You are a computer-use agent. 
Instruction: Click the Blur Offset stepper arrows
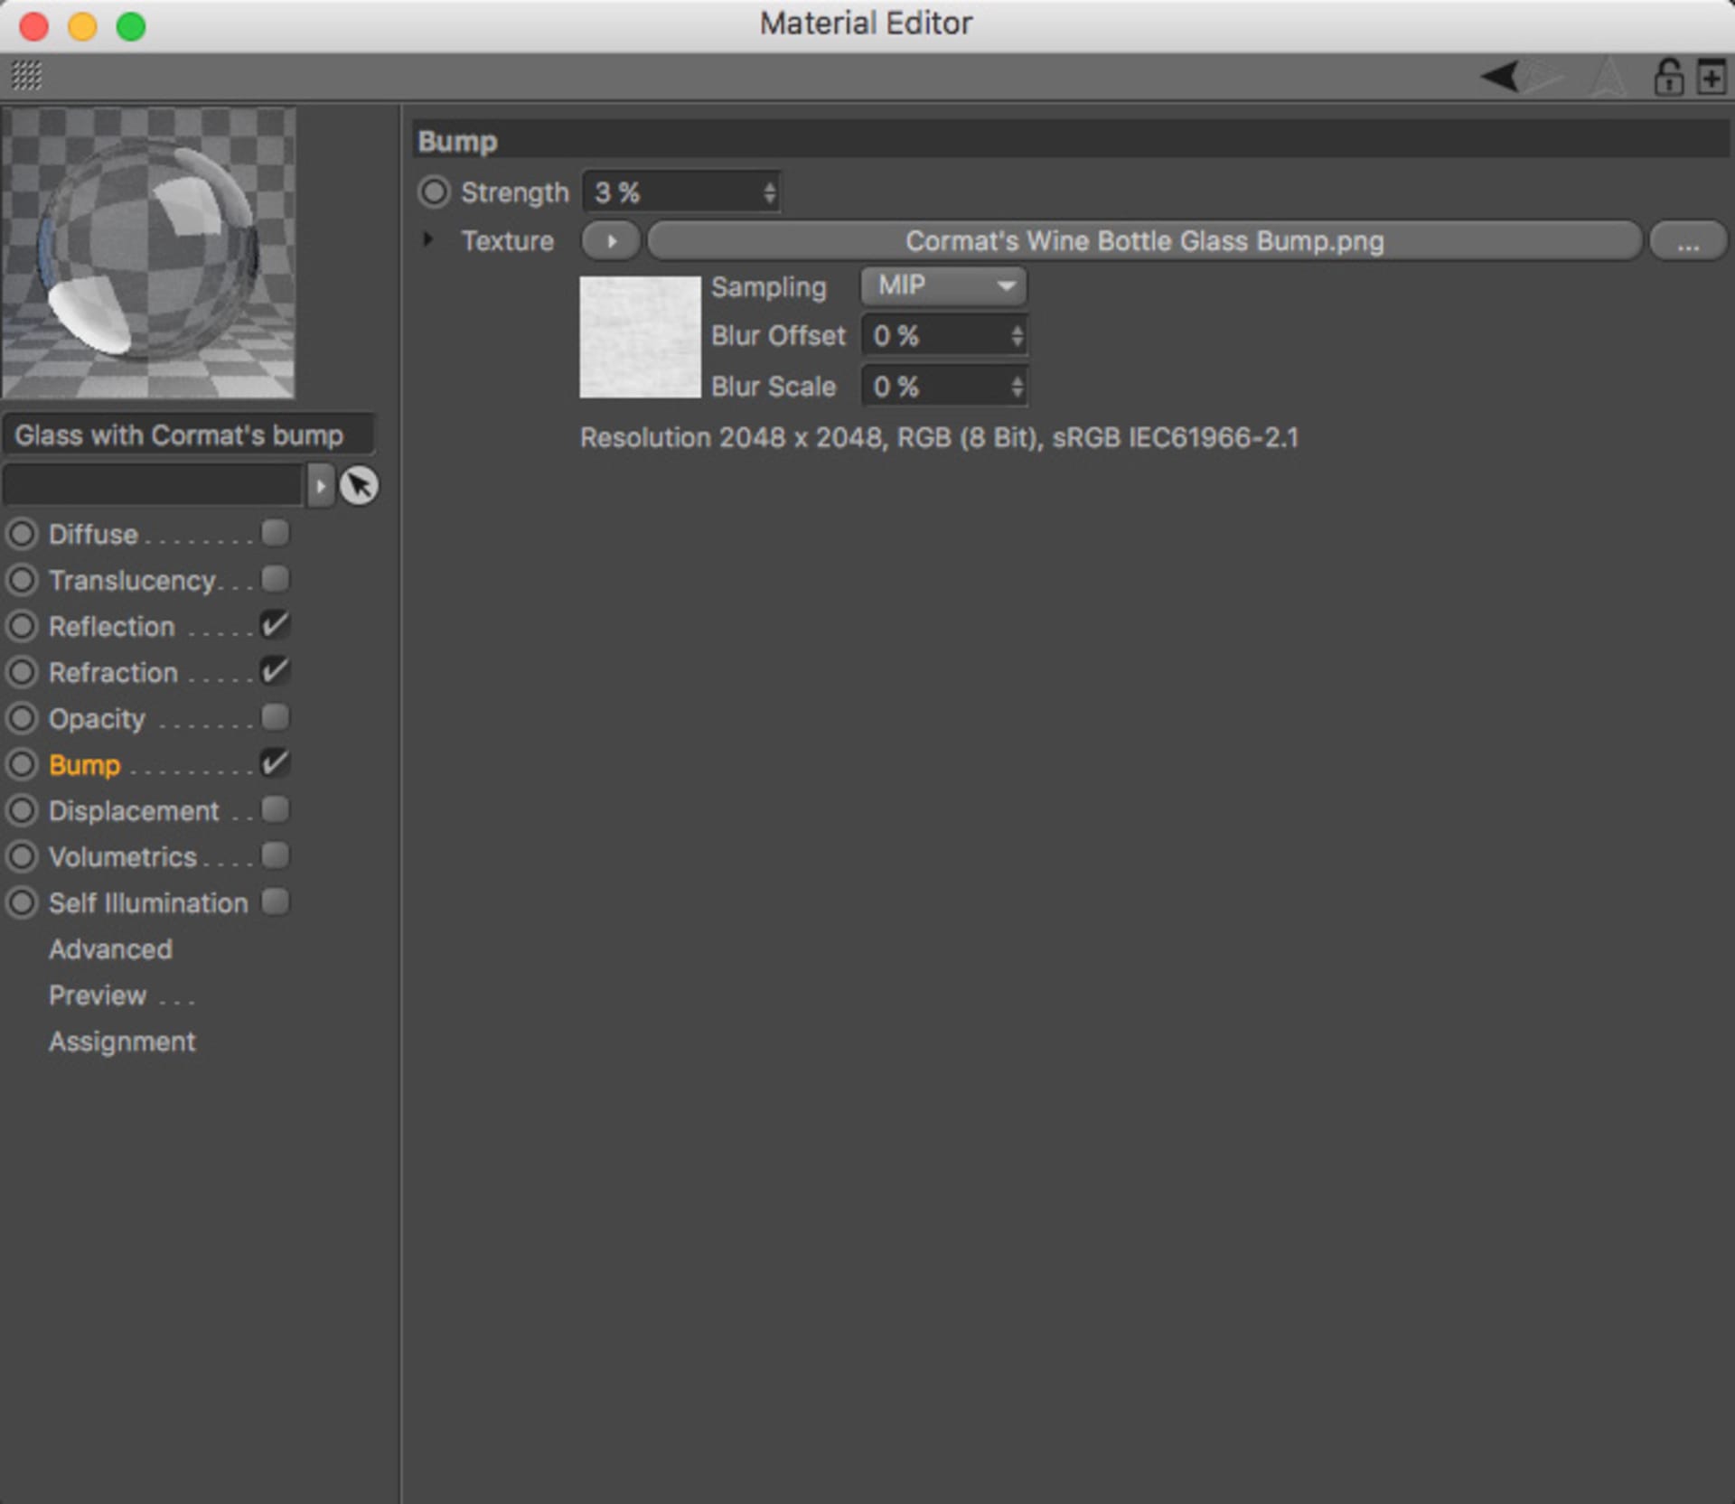coord(1017,336)
